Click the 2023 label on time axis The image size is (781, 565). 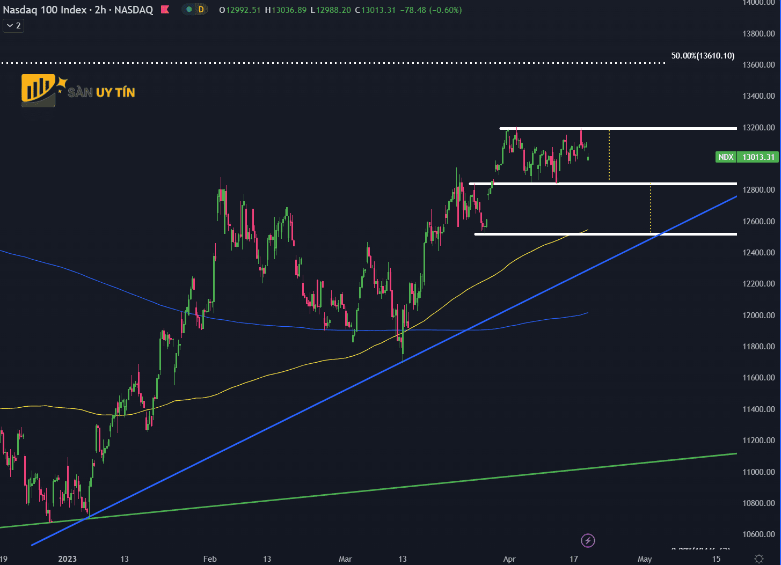67,559
